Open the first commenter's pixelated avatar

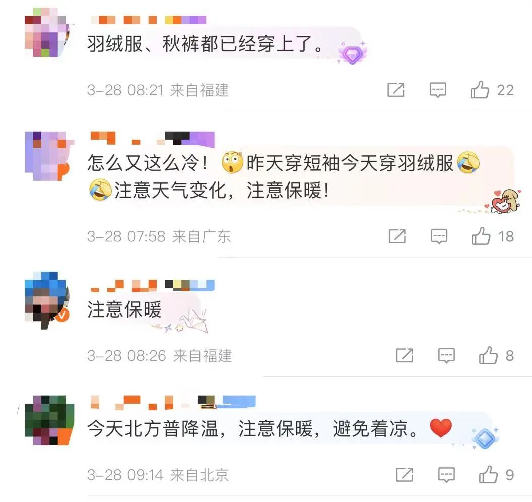tap(47, 32)
